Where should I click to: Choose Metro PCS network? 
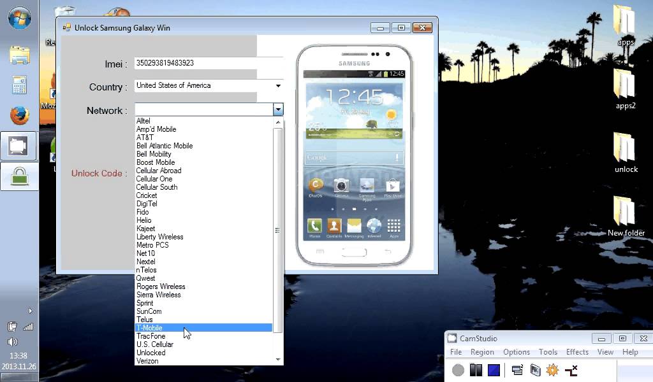[204, 245]
